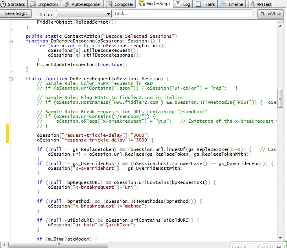
Task: Click "if ((null!=uiBoldURI)" condition line
Action: (118, 220)
